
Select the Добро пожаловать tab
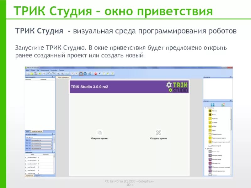64,77
